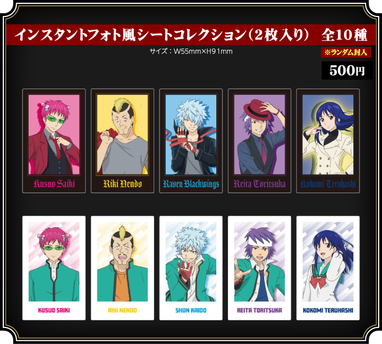Click the サイズ W55mm×H91mm text
382x344 pixels.
191,51
